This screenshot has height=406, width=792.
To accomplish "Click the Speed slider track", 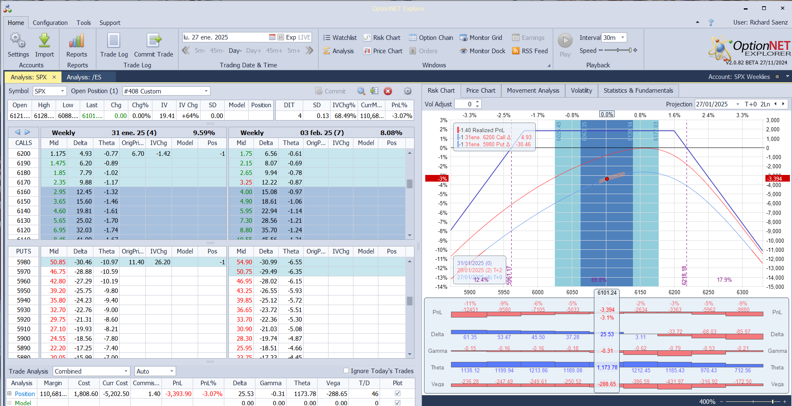I will click(618, 50).
